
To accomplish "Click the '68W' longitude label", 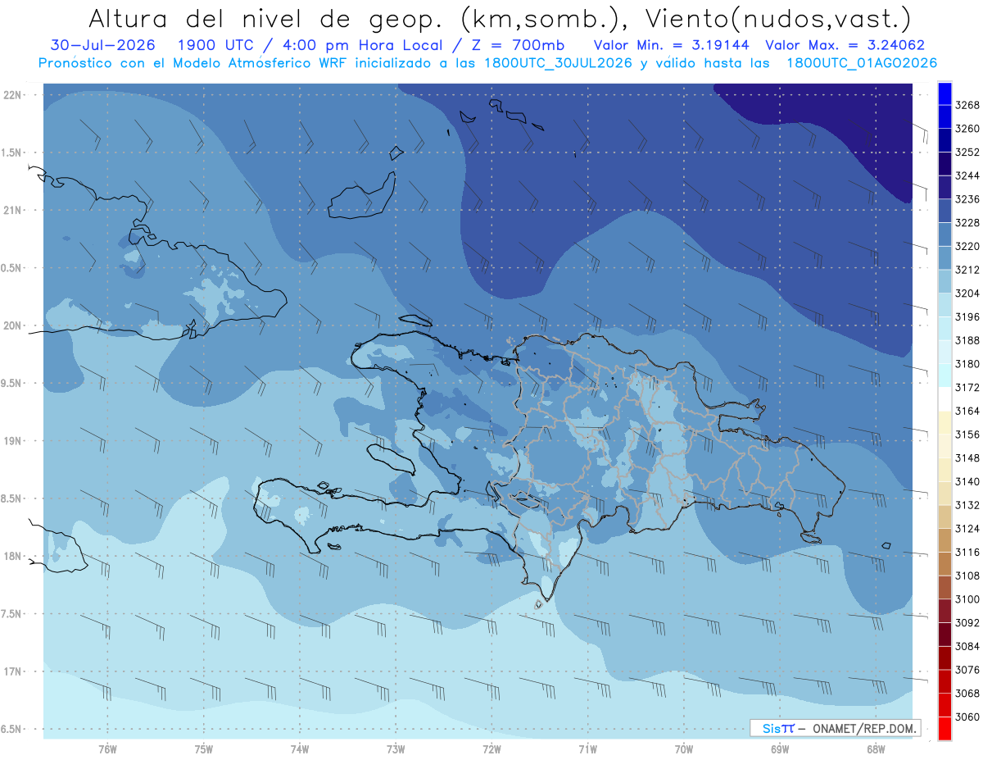I will pyautogui.click(x=876, y=749).
